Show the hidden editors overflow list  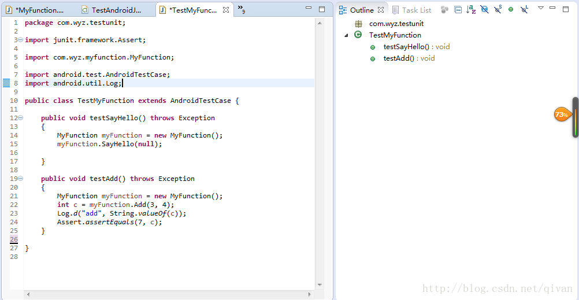pyautogui.click(x=241, y=9)
